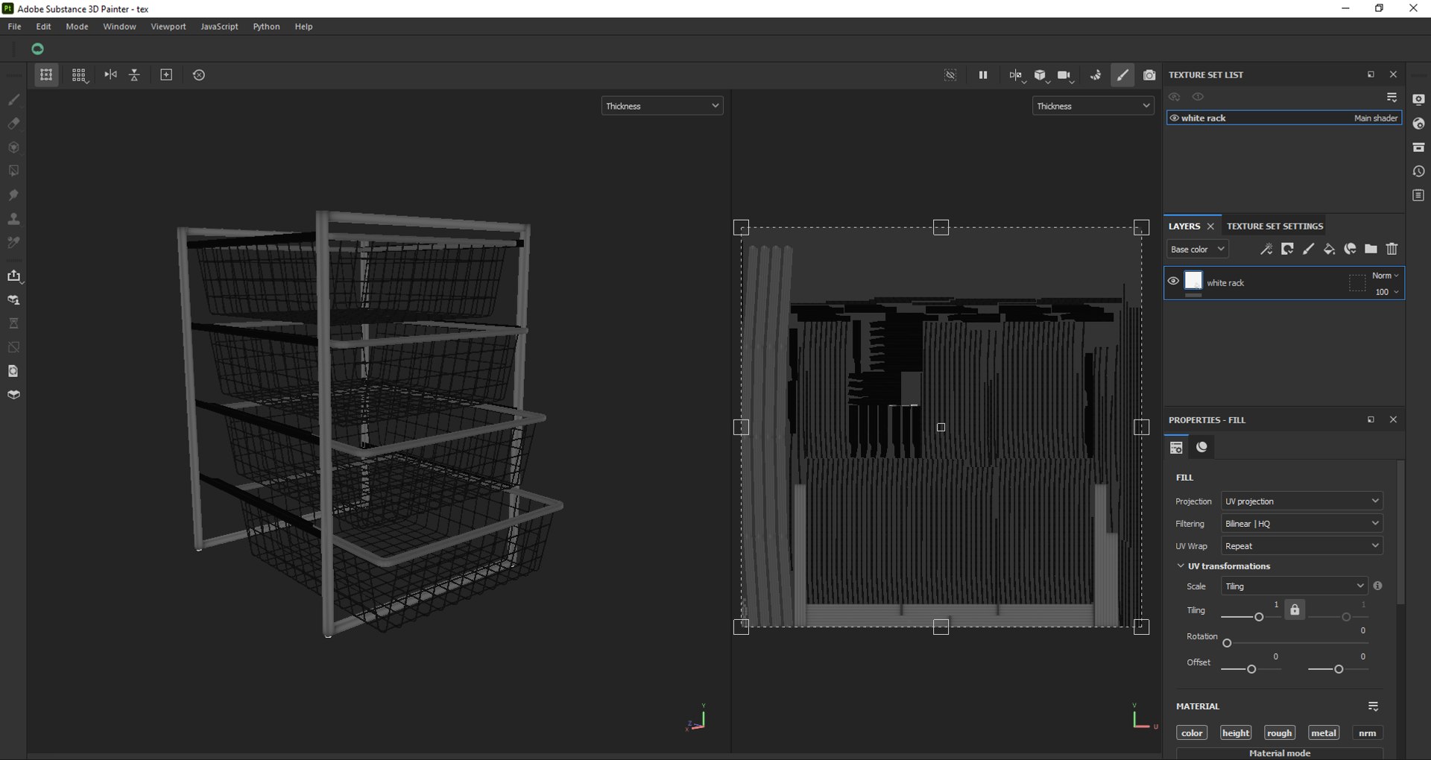Toggle the color material channel
1431x760 pixels.
click(1192, 733)
